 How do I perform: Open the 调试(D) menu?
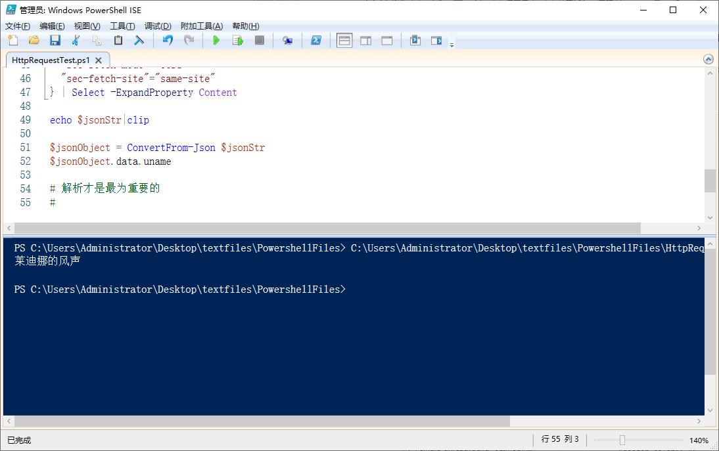coord(158,26)
